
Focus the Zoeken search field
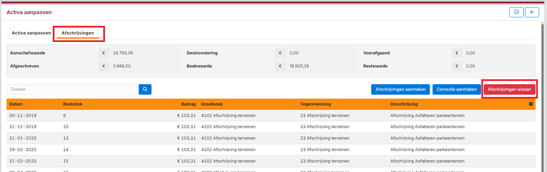pyautogui.click(x=72, y=89)
